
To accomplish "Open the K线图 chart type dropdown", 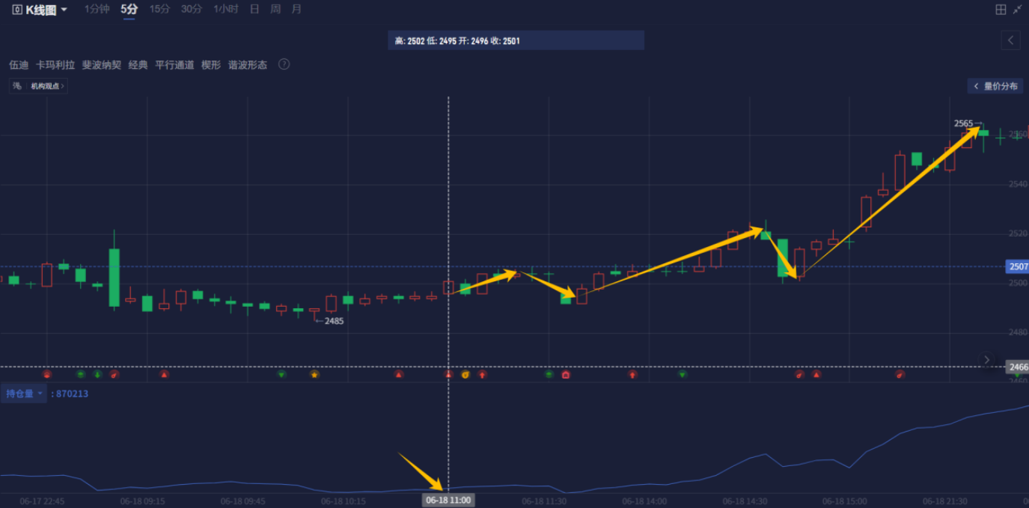I will 40,10.
